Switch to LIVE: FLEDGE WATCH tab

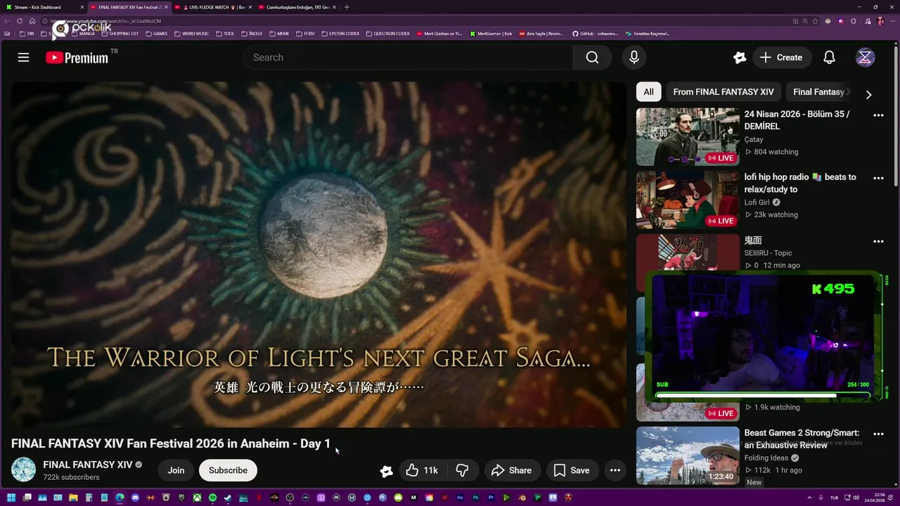213,7
